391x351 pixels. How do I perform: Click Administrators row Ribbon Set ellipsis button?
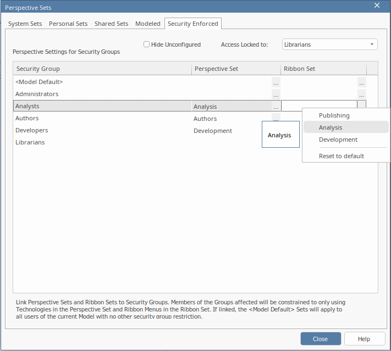361,94
